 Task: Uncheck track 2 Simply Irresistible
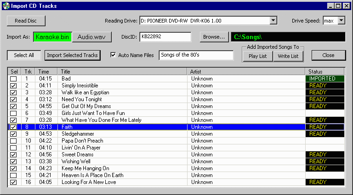tap(13, 86)
